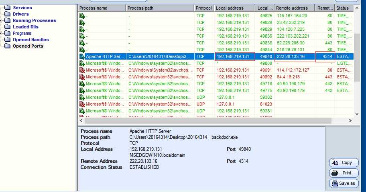Click process icon for UDP port 59382 row
Viewport: 366px width, 192px height.
pos(82,97)
